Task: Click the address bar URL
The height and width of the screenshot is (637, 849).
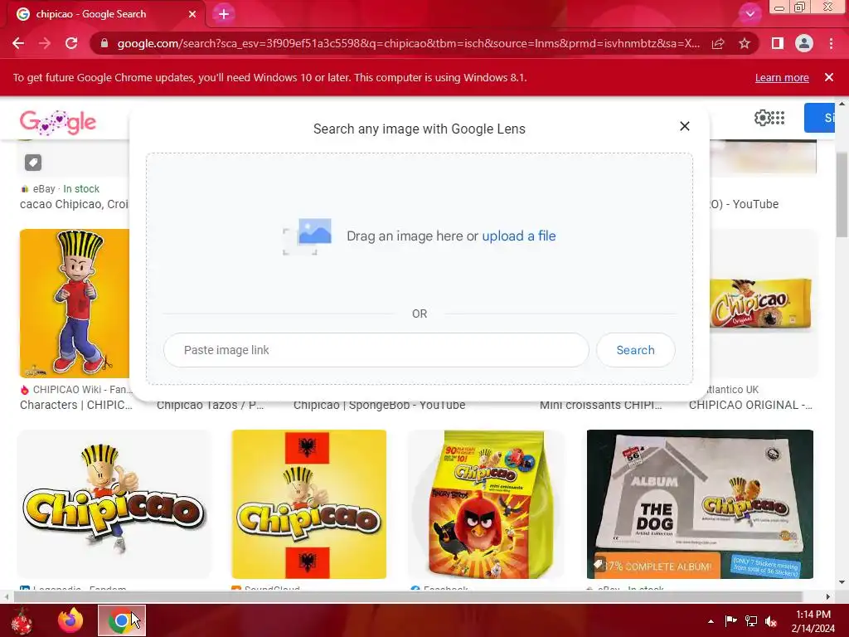Action: [408, 43]
